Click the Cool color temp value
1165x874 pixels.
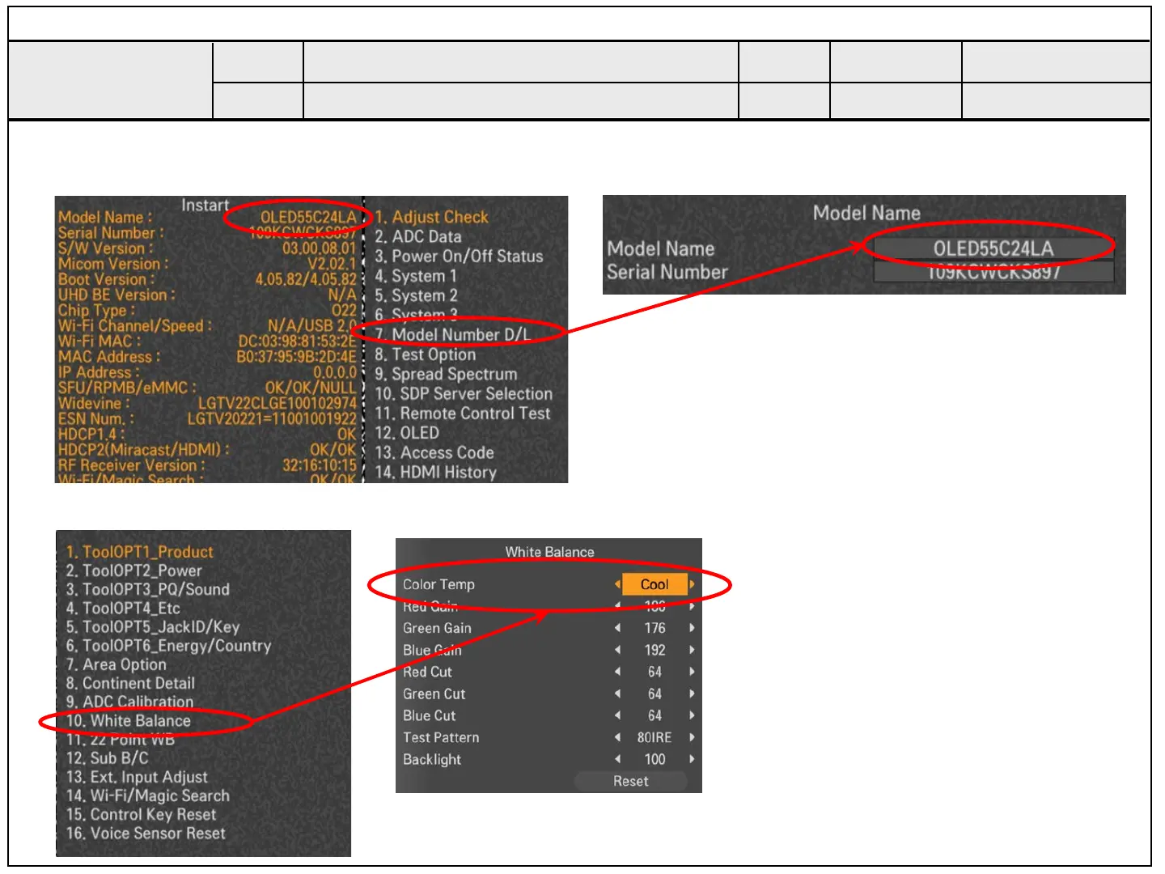[655, 584]
